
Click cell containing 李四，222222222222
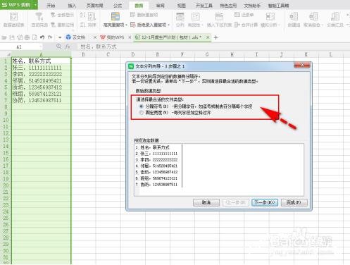coord(42,74)
